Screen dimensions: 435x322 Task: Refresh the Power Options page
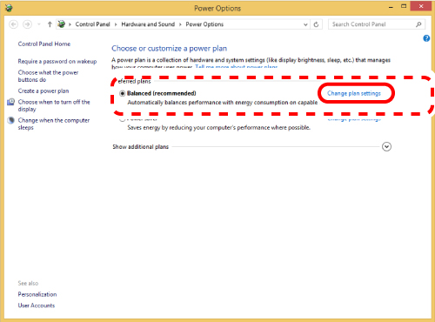point(316,24)
